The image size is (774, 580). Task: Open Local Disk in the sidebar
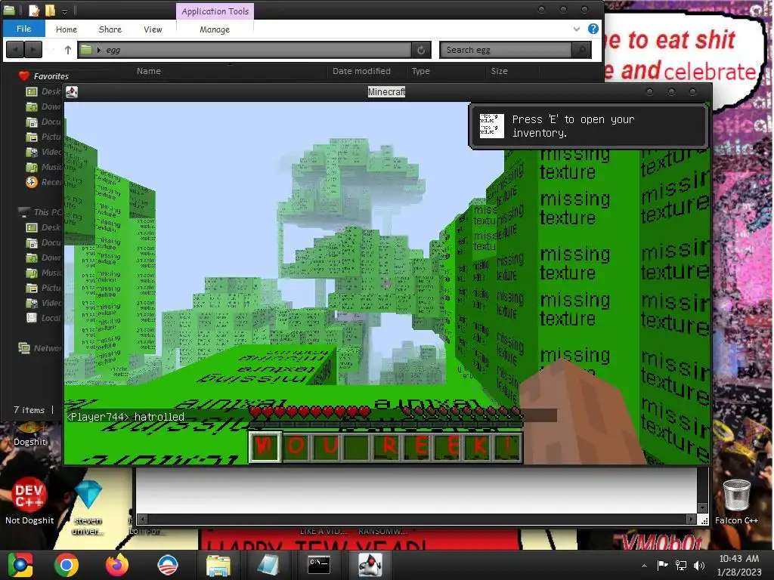[x=43, y=318]
